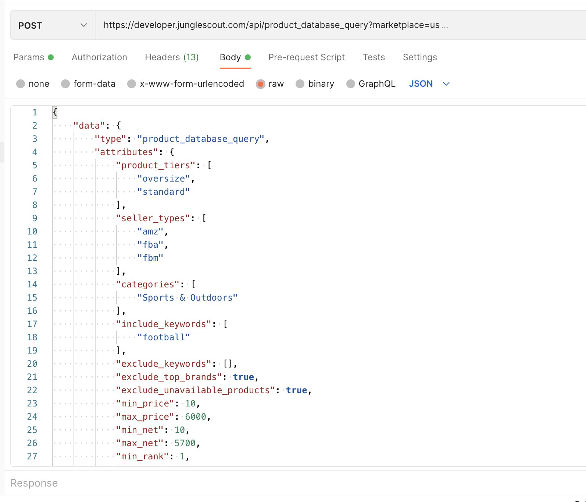Image resolution: width=586 pixels, height=502 pixels.
Task: Switch to the Params tab
Action: (33, 57)
